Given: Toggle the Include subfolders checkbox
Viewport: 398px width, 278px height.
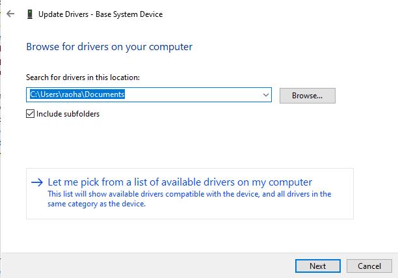Looking at the screenshot, I should [30, 114].
